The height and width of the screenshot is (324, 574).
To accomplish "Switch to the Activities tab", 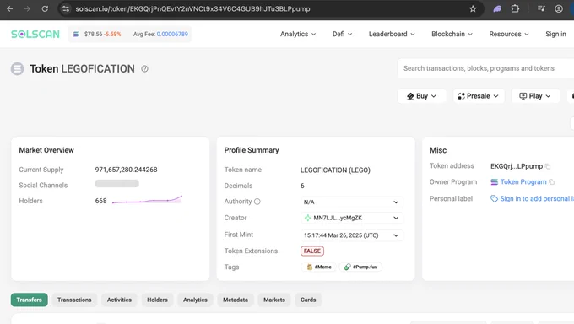I will click(x=119, y=300).
